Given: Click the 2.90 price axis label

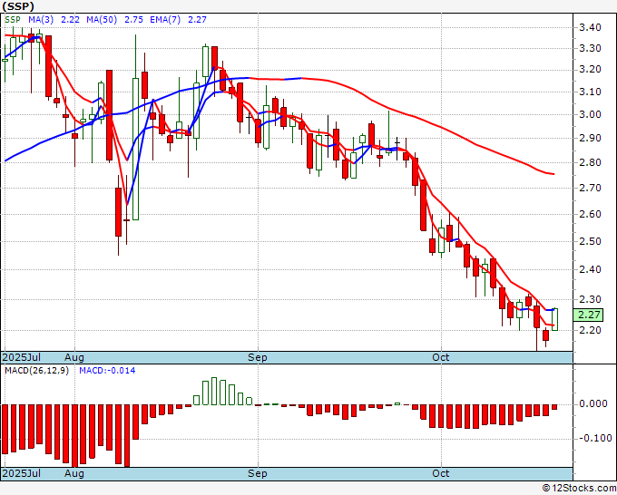Looking at the screenshot, I should [x=590, y=138].
